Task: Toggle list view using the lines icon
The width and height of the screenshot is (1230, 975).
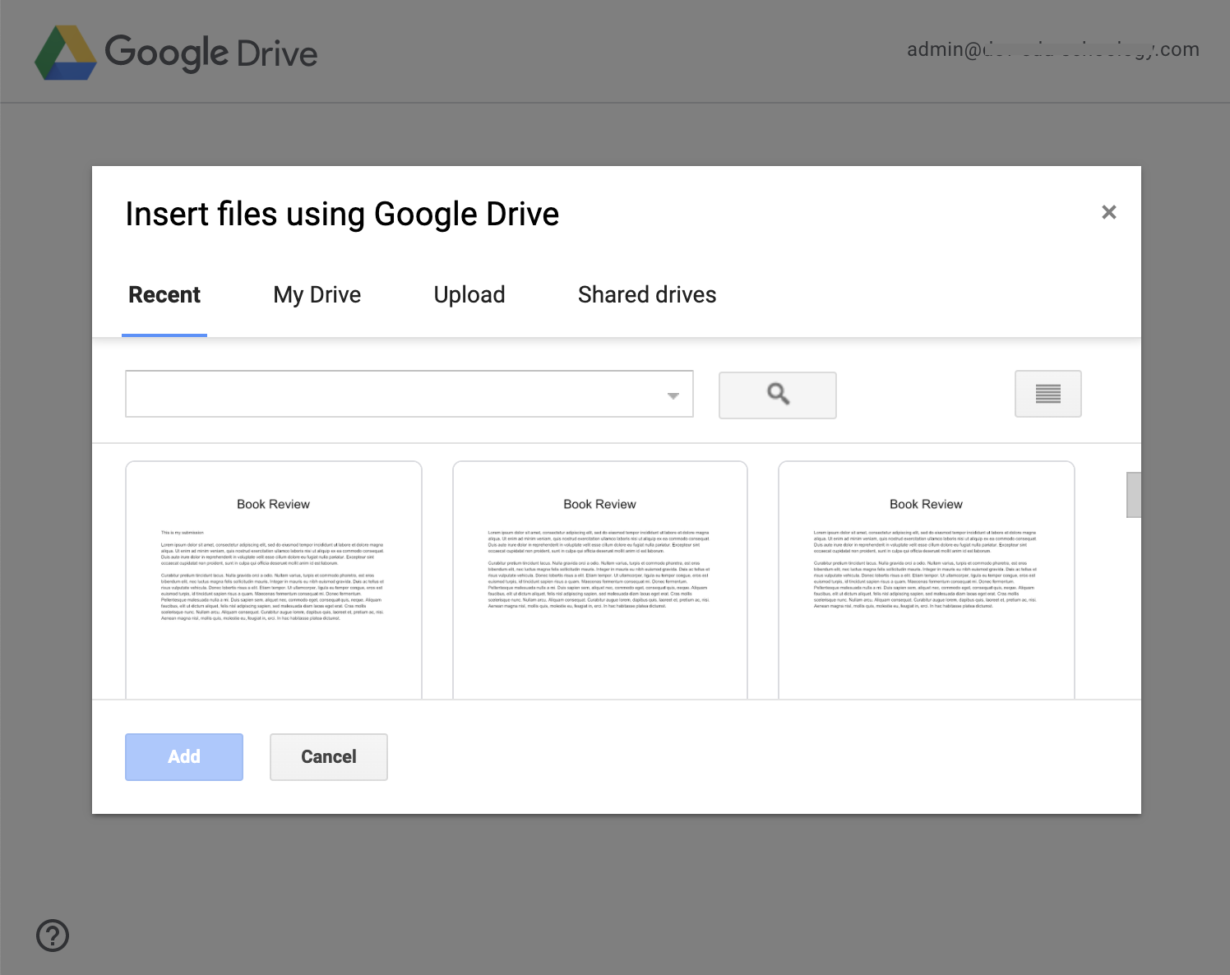Action: 1047,395
